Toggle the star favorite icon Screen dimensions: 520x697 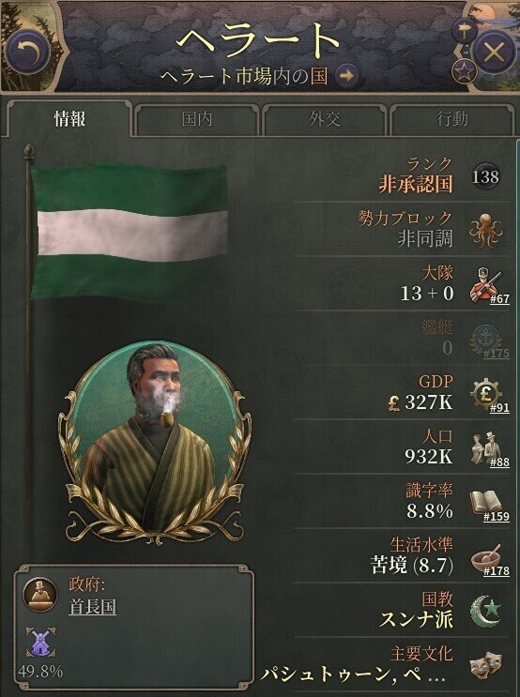pyautogui.click(x=464, y=72)
